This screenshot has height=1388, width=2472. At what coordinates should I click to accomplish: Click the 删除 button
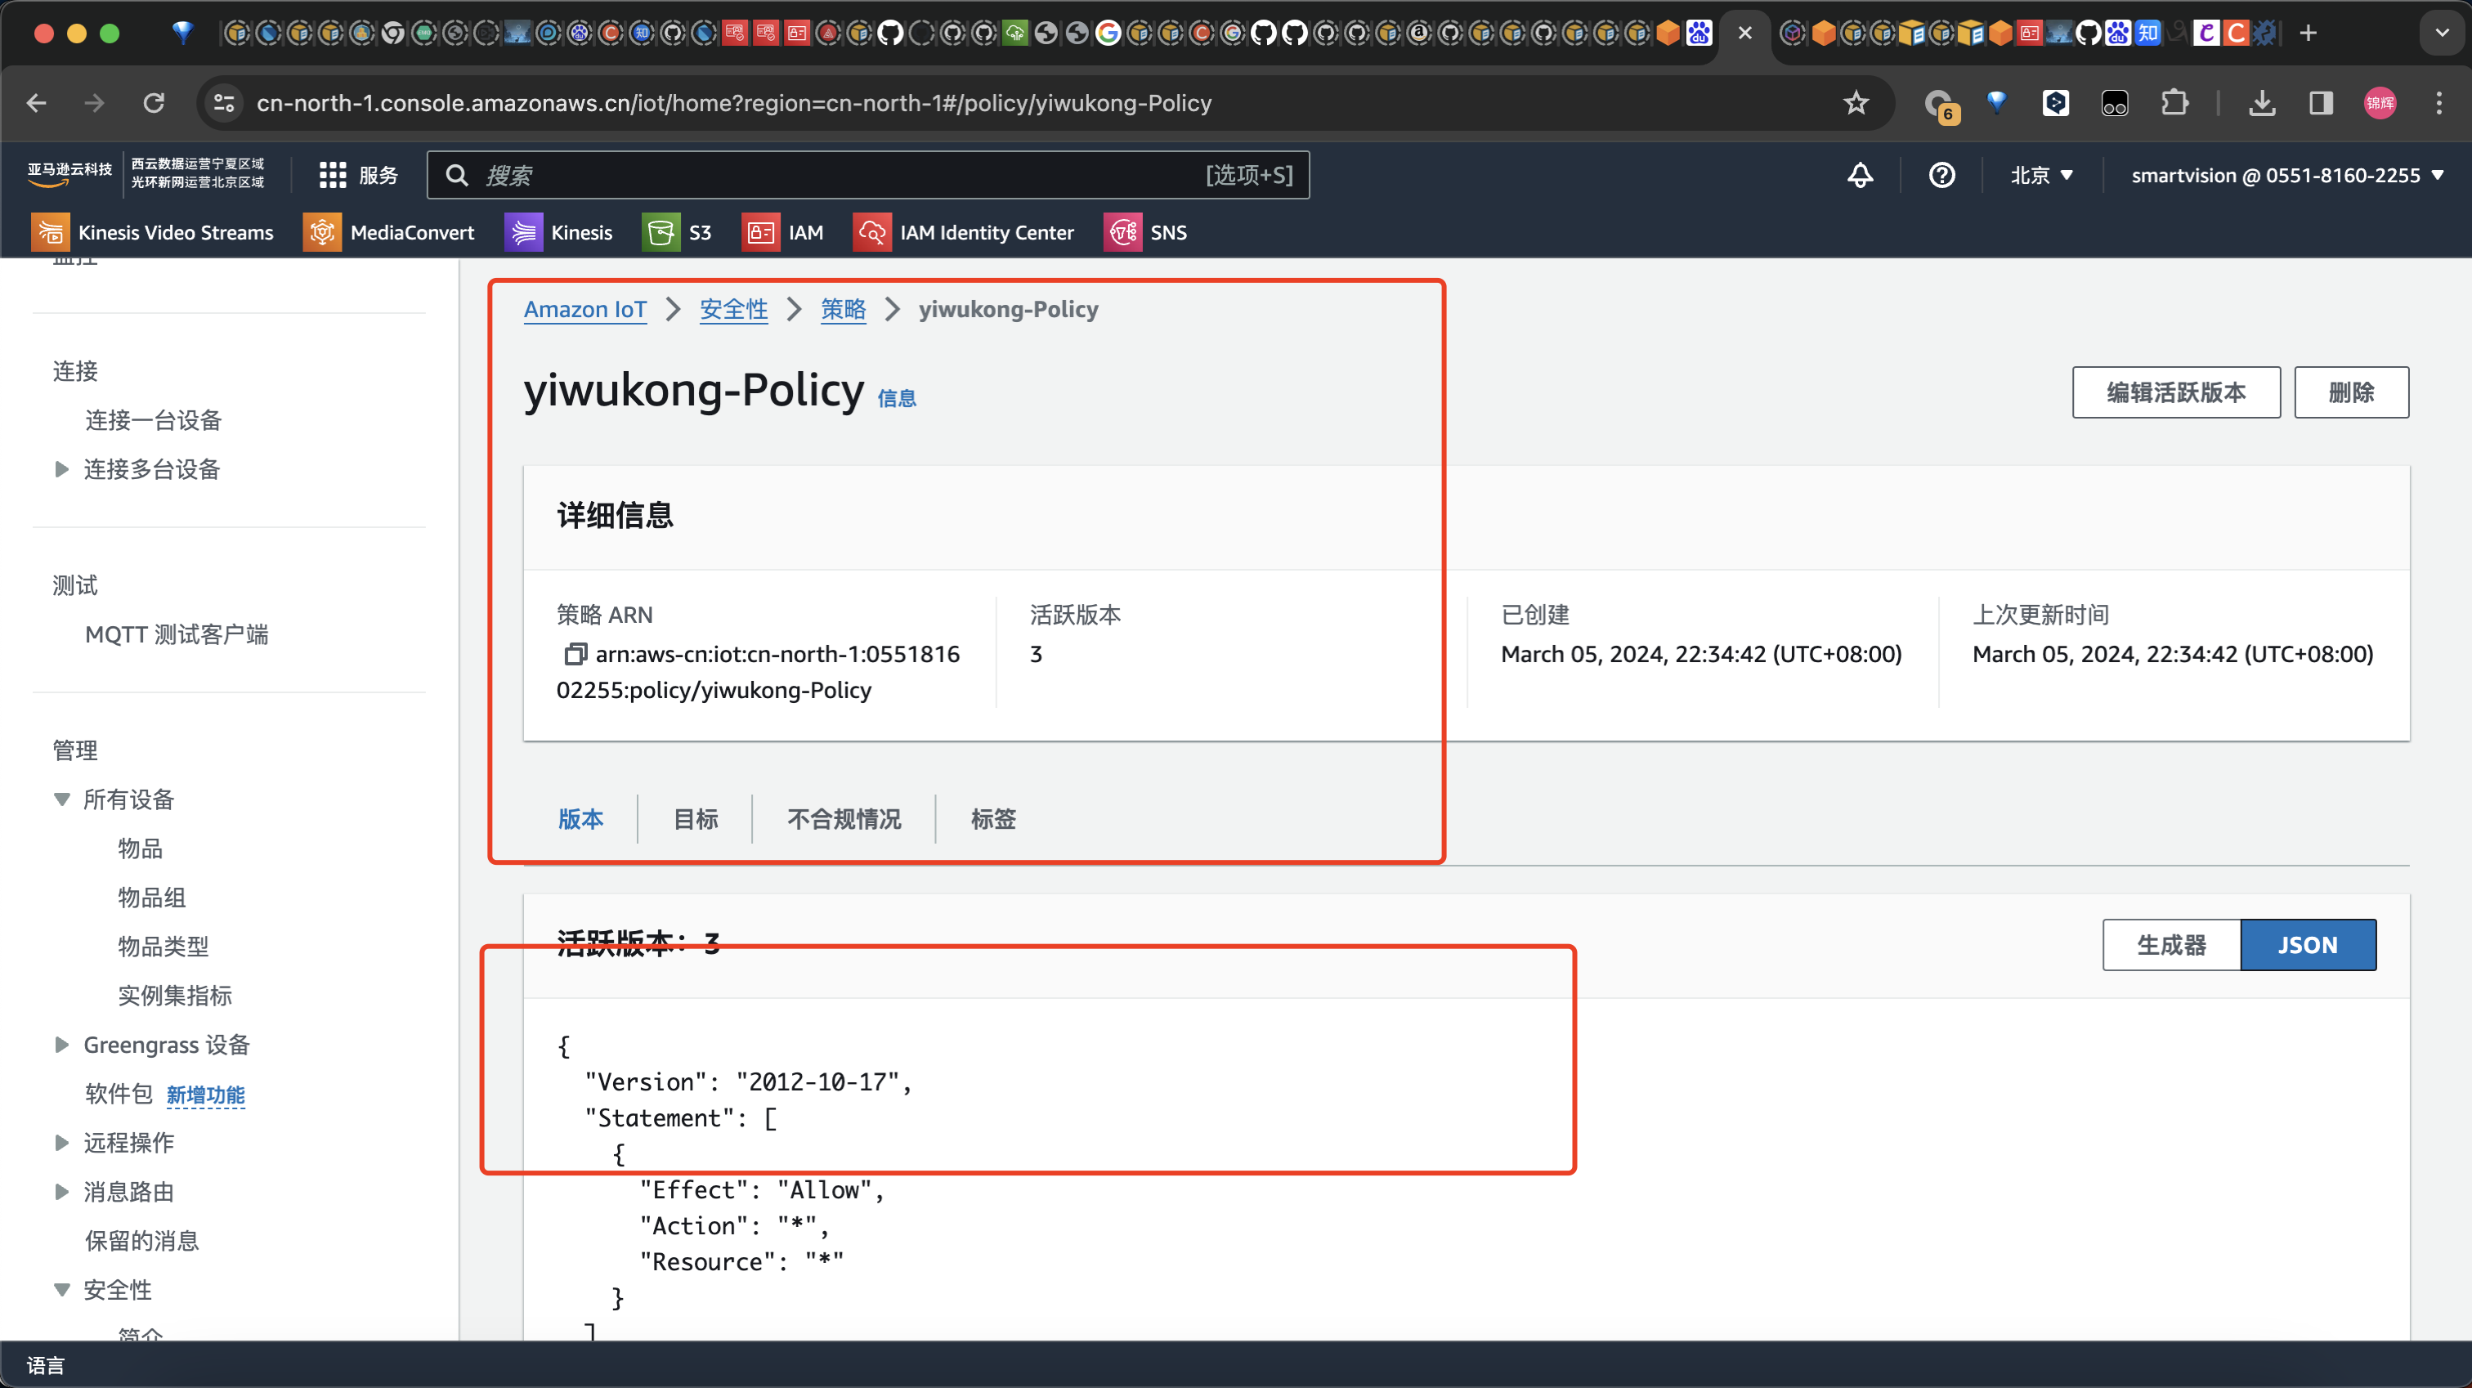2351,392
